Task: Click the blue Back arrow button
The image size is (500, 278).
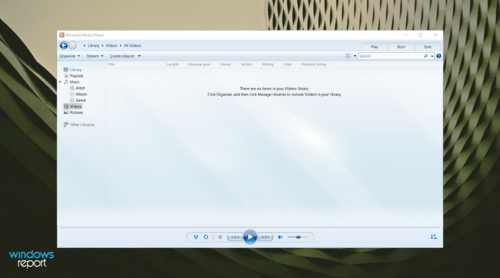Action: pyautogui.click(x=64, y=46)
